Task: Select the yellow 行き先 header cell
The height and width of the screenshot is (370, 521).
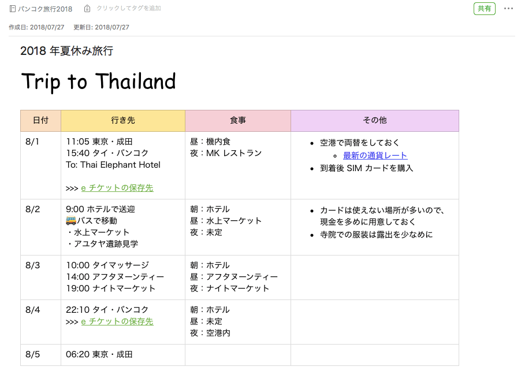Action: coord(123,121)
